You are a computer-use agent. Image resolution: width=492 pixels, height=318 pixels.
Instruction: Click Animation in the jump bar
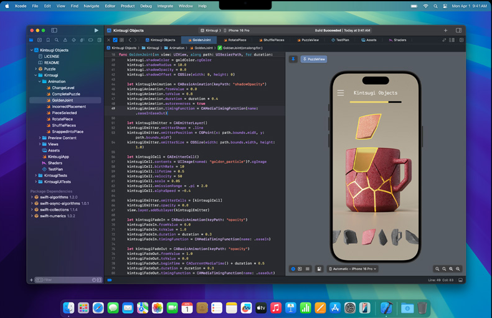pos(174,48)
